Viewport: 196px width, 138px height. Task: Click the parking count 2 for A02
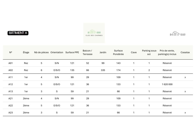click(149, 70)
